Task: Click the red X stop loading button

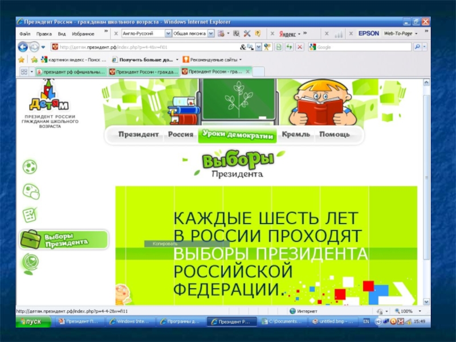Action: pyautogui.click(x=300, y=47)
